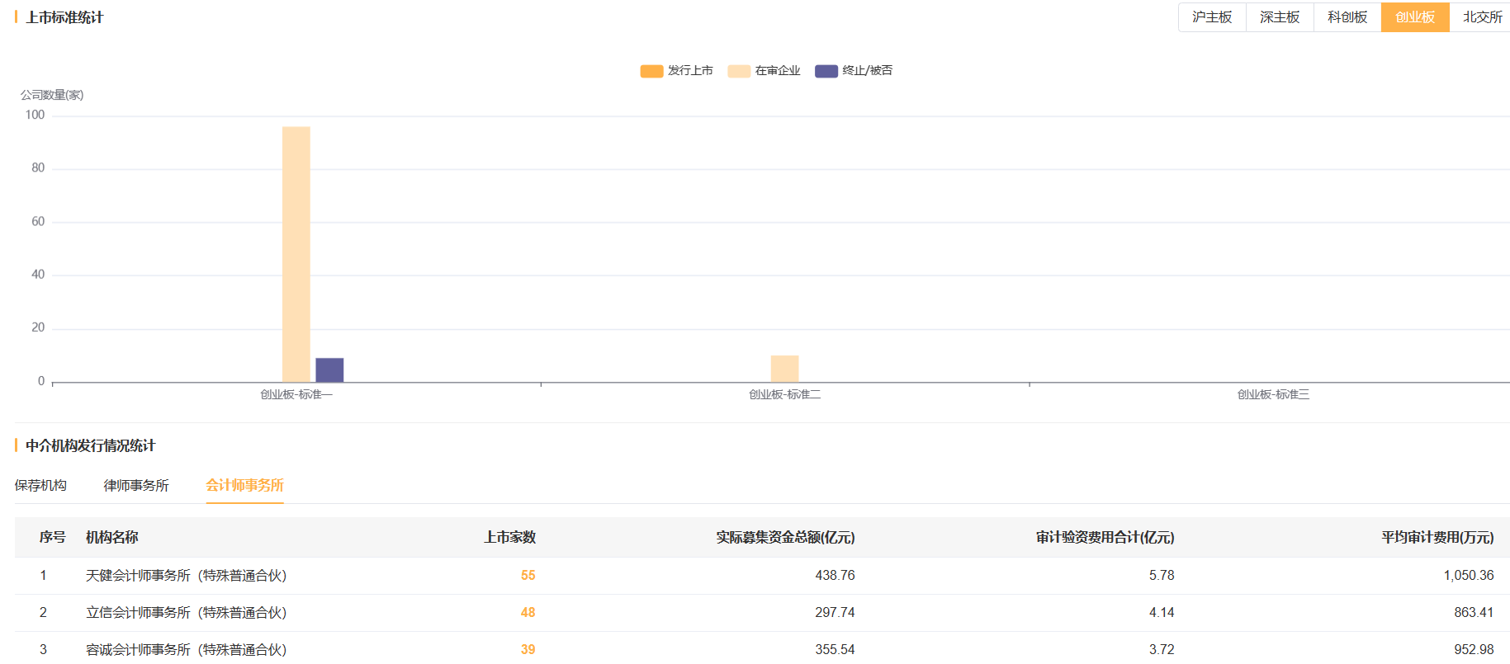
Task: Click the 创业板-标准三 axis label
Action: tap(1273, 395)
